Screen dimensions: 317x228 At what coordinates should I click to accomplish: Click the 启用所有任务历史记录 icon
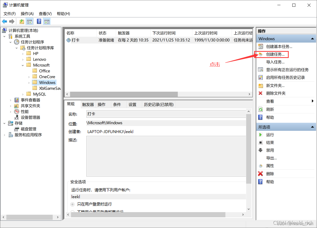261,78
